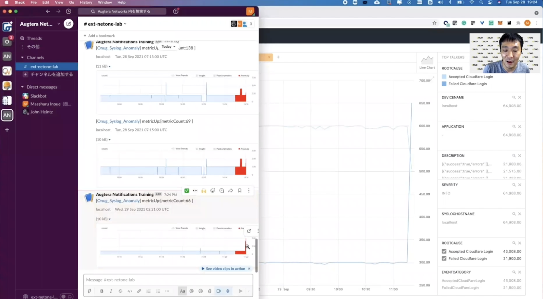
Task: Insert a hyperlink in the message
Action: (139, 291)
